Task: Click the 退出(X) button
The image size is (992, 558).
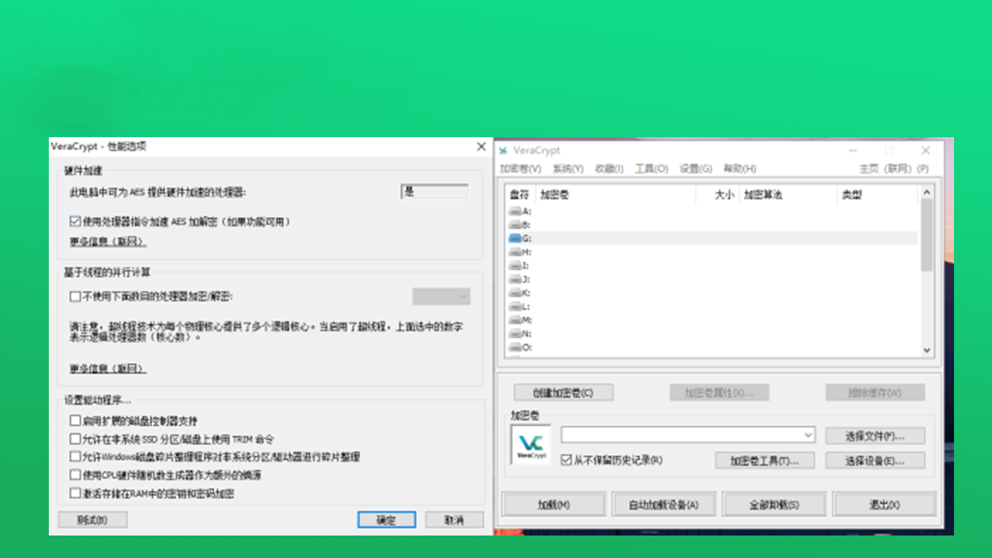Action: (x=884, y=505)
